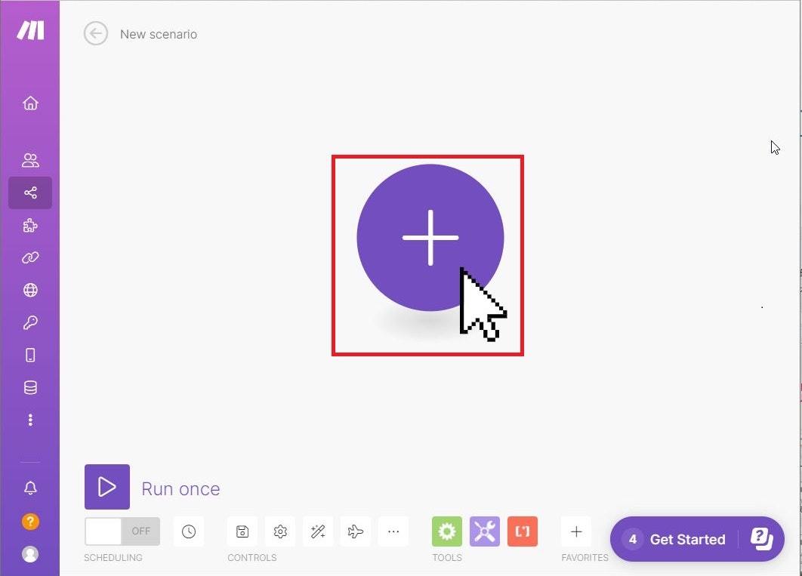Add a favorite with the plus button

[576, 531]
